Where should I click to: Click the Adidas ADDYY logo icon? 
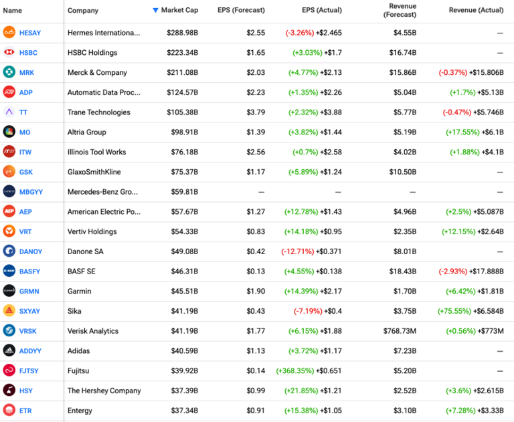point(9,350)
